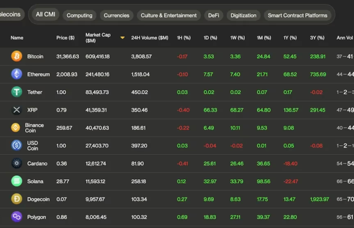Click Solana 1M change 98.56
The height and width of the screenshot is (228, 354).
click(x=263, y=181)
